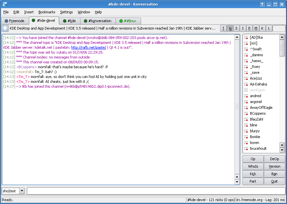The image size is (287, 204).
Task: Click the green LED on #konversation tab
Action: pyautogui.click(x=85, y=21)
